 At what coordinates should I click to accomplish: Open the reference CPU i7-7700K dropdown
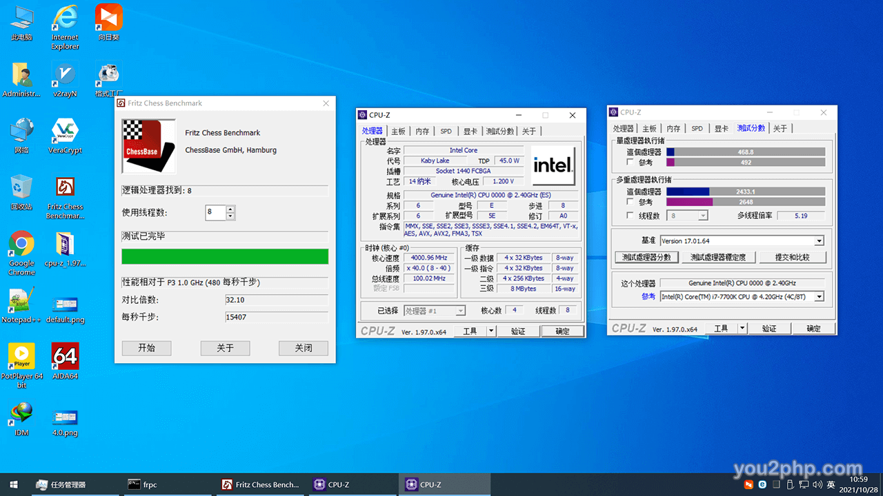(819, 297)
